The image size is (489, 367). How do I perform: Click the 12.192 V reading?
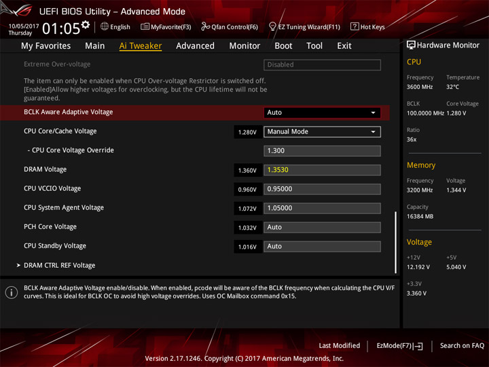(418, 267)
